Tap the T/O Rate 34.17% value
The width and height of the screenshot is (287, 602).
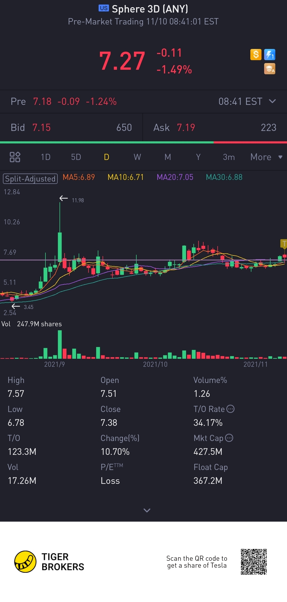[x=208, y=423]
